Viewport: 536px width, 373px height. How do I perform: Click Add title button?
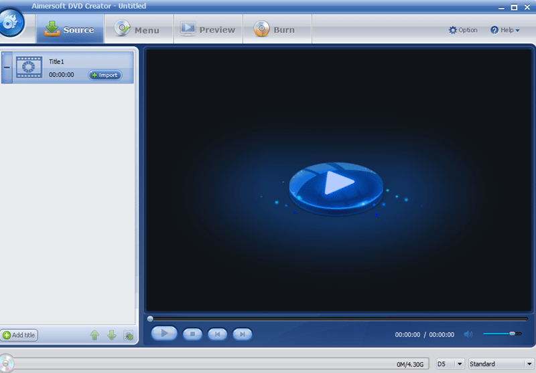[x=19, y=335]
